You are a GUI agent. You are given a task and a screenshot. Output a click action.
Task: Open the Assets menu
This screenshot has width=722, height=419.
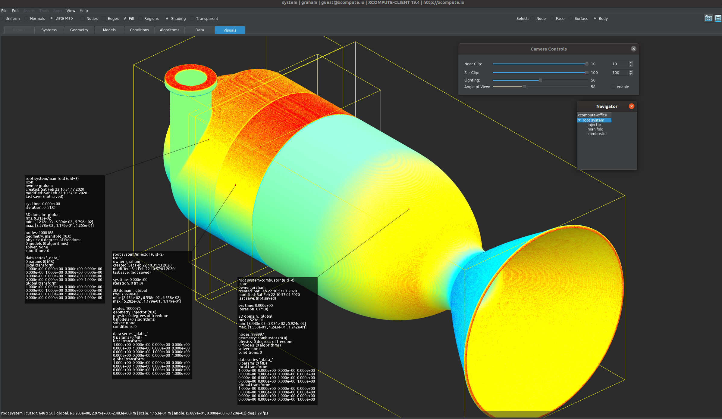click(x=29, y=11)
